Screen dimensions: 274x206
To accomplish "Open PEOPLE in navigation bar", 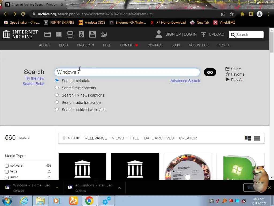I will pyautogui.click(x=224, y=45).
